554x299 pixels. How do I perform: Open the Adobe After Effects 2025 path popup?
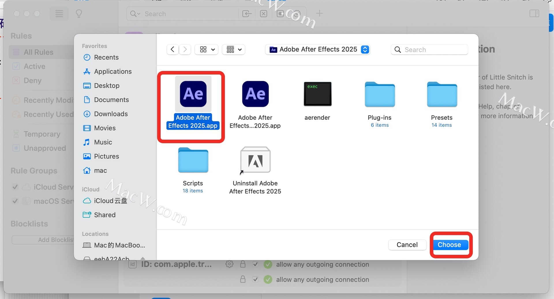point(318,50)
